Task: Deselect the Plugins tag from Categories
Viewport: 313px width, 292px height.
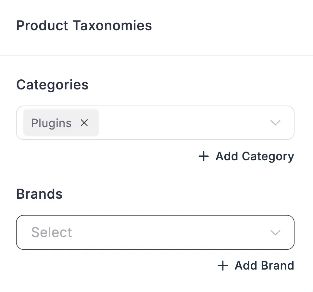Action: pos(84,123)
